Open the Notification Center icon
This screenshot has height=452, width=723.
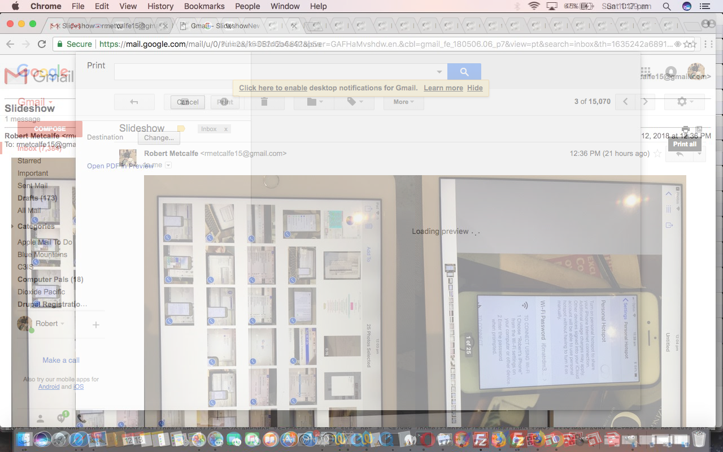click(x=704, y=6)
